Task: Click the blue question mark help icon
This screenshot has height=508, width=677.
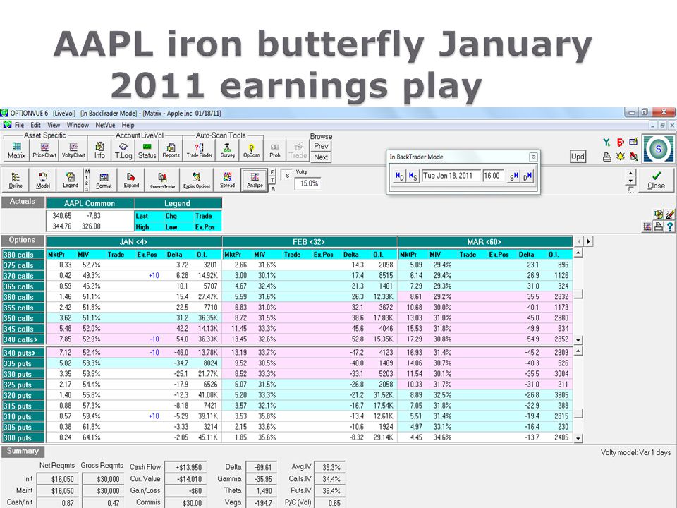Action: [x=670, y=226]
